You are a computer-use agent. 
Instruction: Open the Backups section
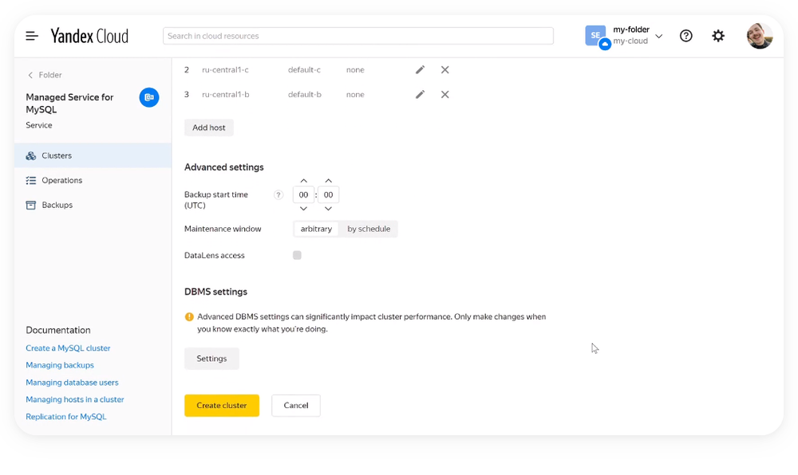pos(93,205)
